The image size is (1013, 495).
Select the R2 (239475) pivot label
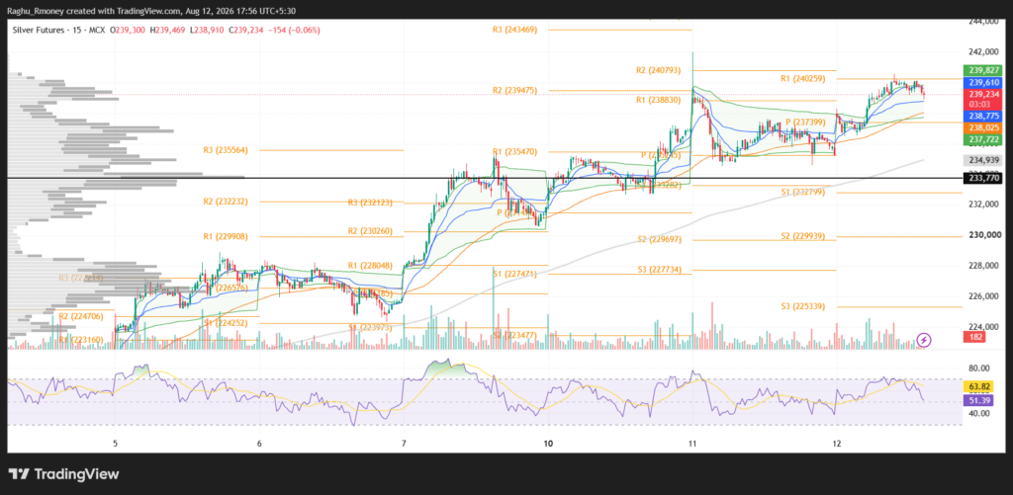[514, 90]
